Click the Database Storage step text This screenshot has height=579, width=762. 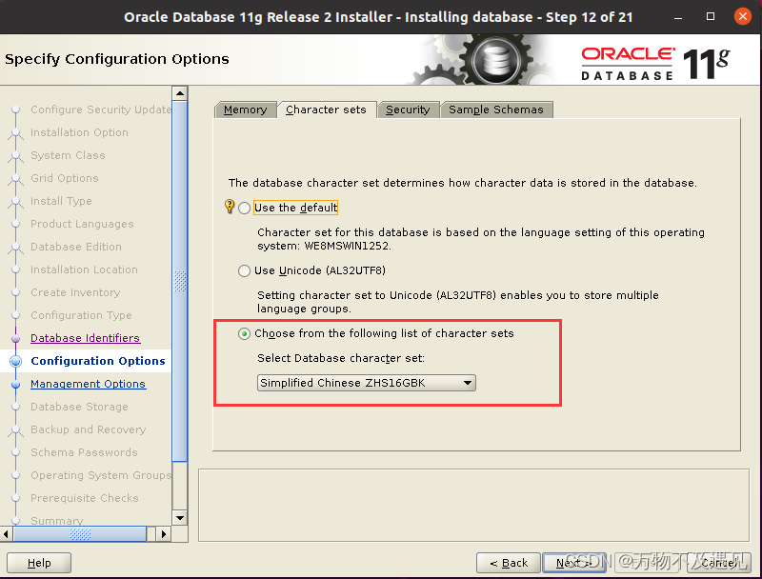click(x=79, y=407)
